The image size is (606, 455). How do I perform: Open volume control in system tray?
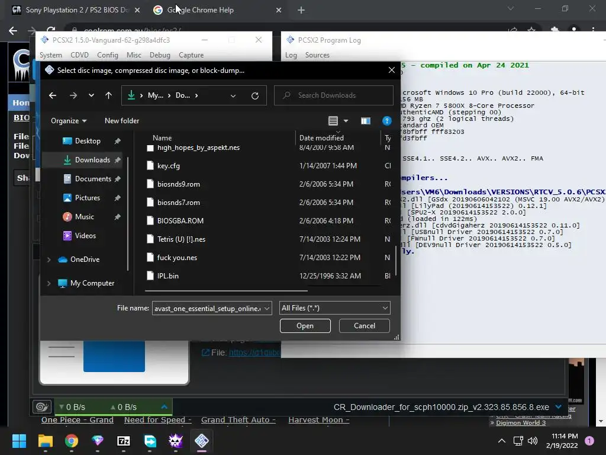(533, 441)
